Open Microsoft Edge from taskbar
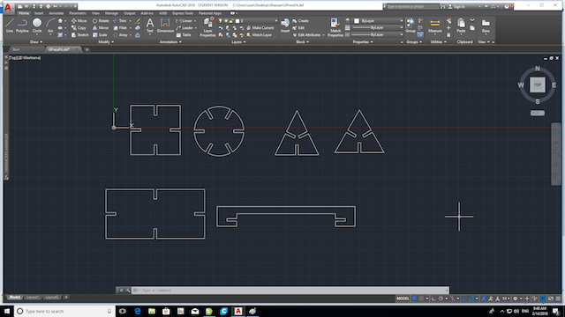 click(x=138, y=311)
